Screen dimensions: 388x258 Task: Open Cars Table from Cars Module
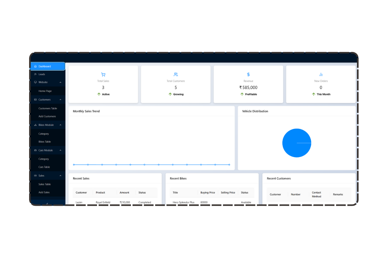point(44,167)
